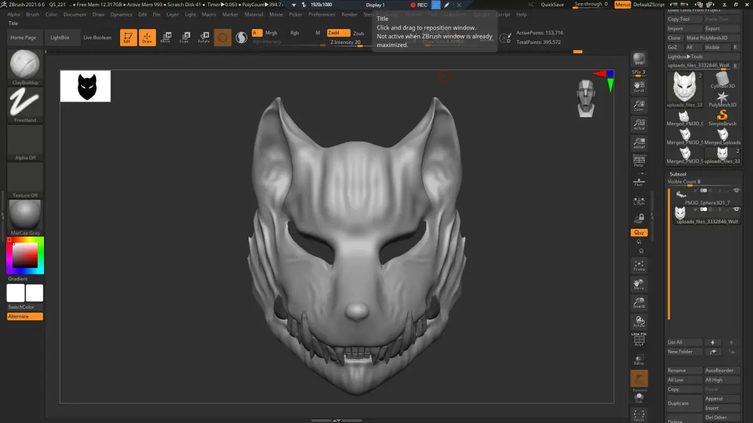753x423 pixels.
Task: Open the Preferences menu
Action: coord(321,14)
